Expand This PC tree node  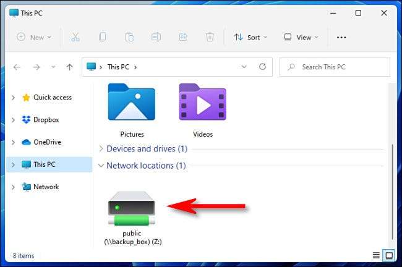13,164
